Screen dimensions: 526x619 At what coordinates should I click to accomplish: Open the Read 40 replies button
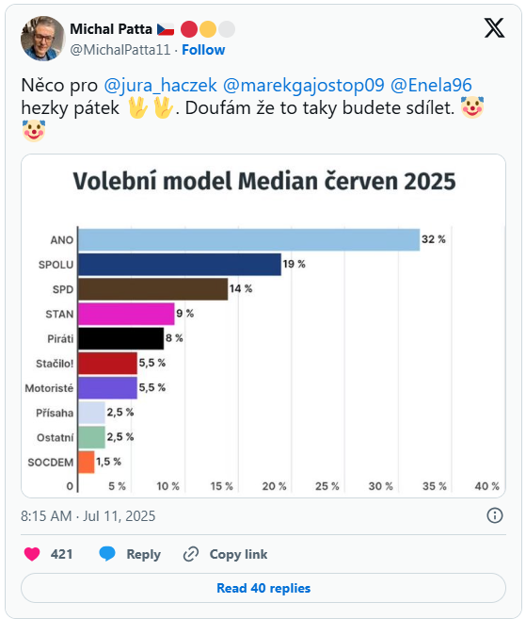point(263,588)
